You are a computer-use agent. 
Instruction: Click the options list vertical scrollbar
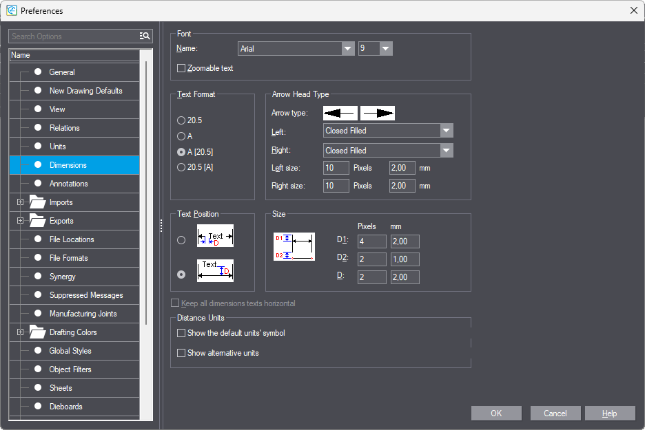(x=145, y=193)
